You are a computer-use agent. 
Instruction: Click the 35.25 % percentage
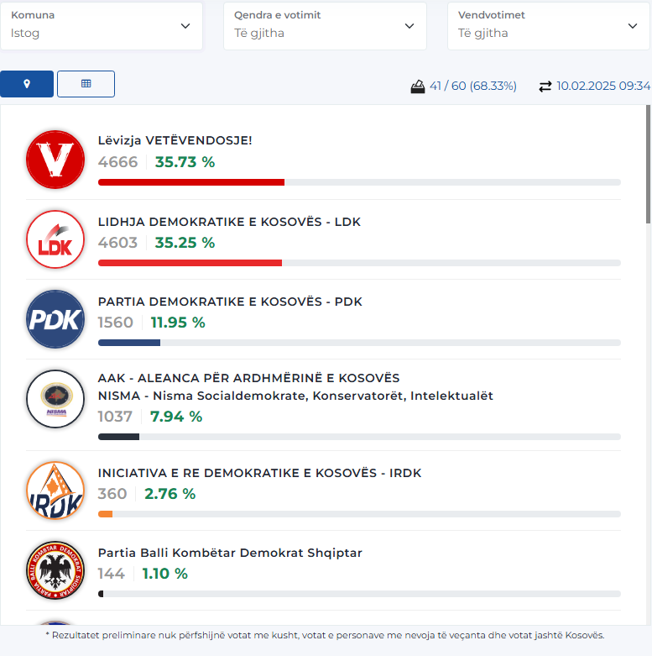[185, 243]
